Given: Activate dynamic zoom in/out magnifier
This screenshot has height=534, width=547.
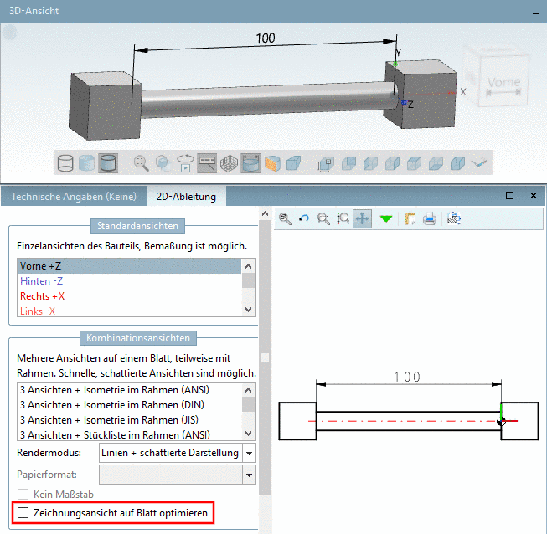Looking at the screenshot, I should click(x=343, y=219).
